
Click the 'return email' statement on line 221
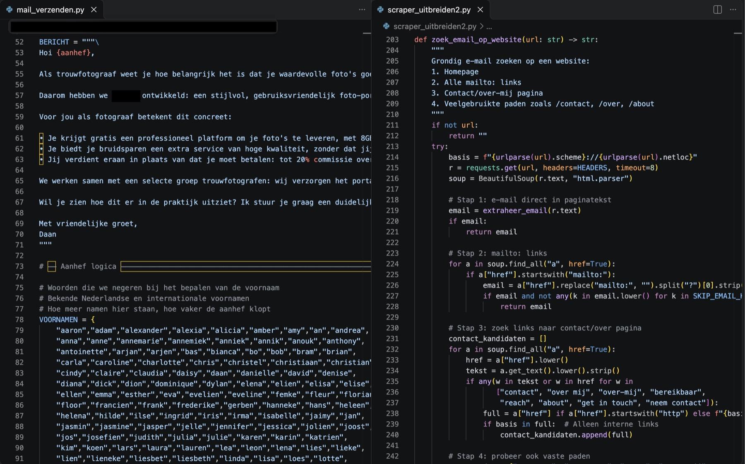click(491, 232)
